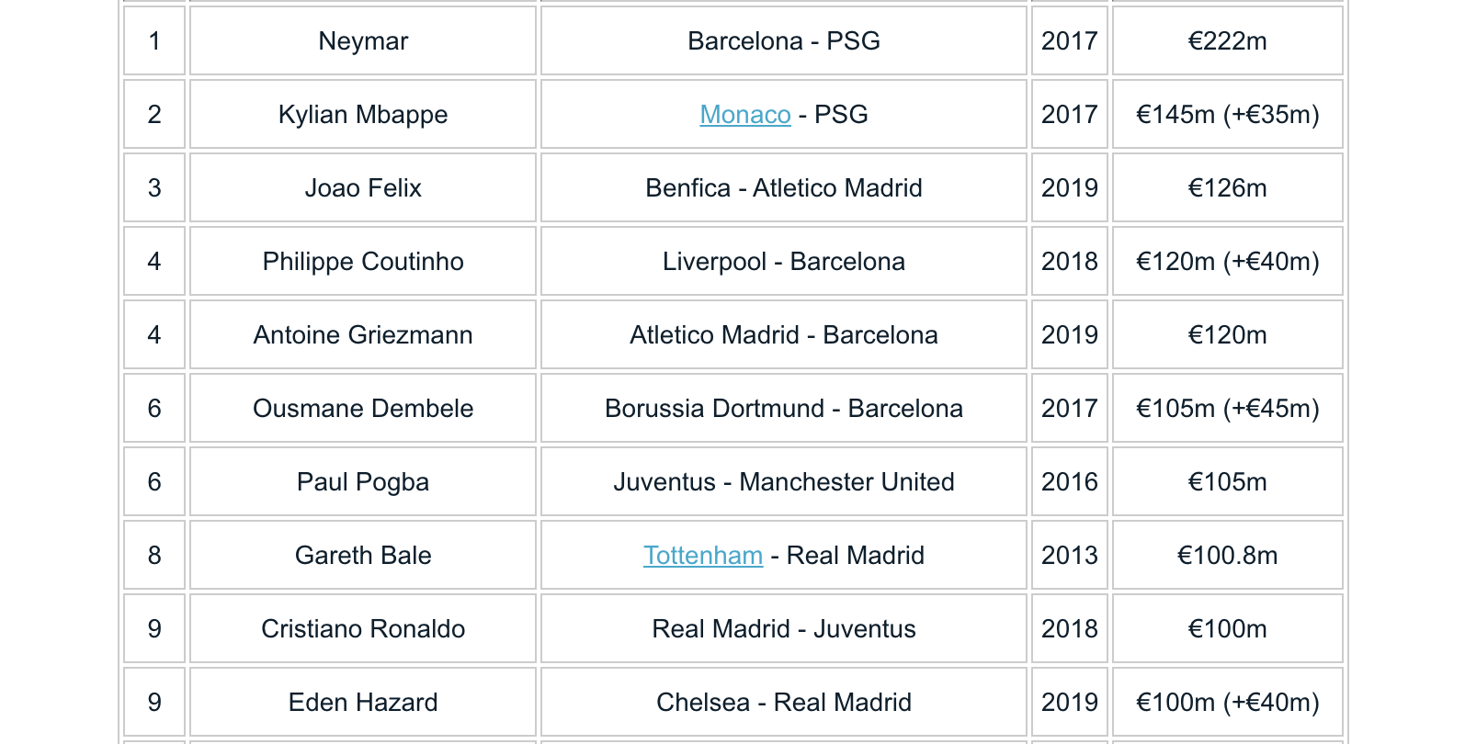This screenshot has height=744, width=1465.
Task: Select the Joao Felix cell
Action: pos(363,187)
